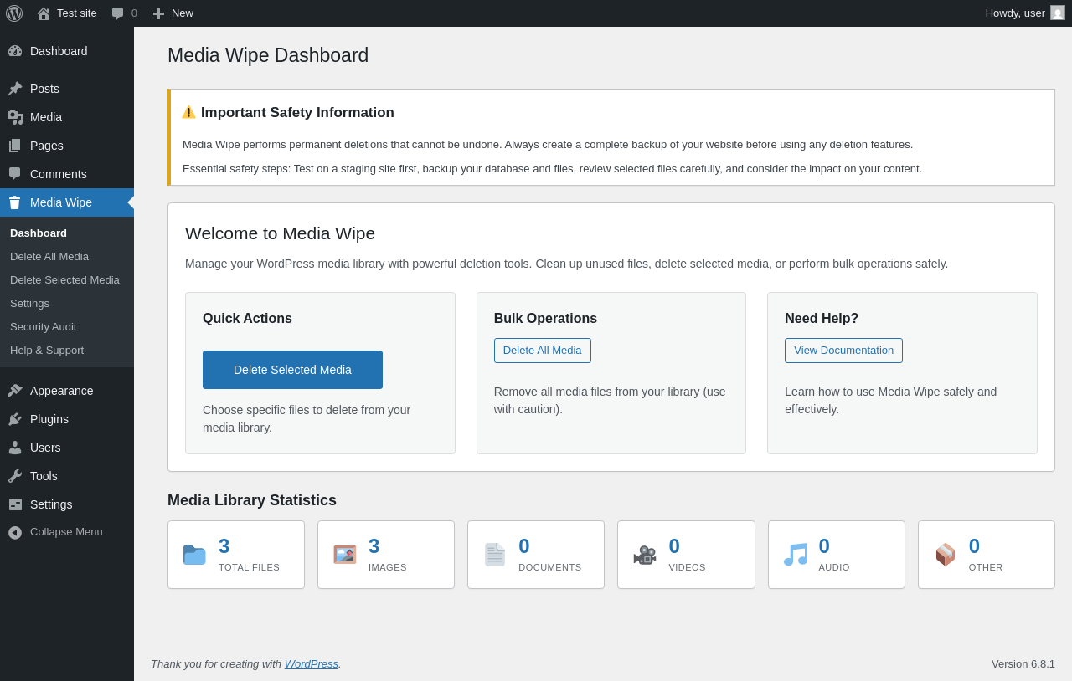Image resolution: width=1072 pixels, height=681 pixels.
Task: Click the user avatar next to Howdy
Action: coord(1058,13)
